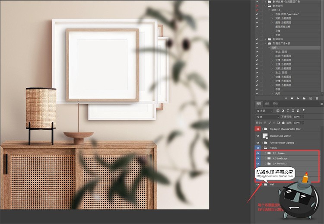The width and height of the screenshot is (324, 224).
Task: Click the Play action button in Actions panel
Action: 298,98
